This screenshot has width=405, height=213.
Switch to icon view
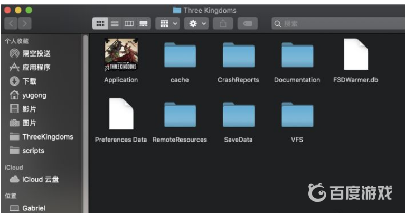point(100,24)
